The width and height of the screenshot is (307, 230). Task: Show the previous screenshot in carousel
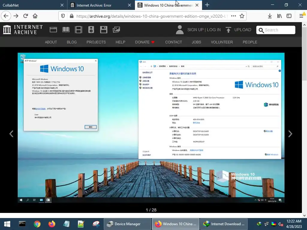coord(11,134)
